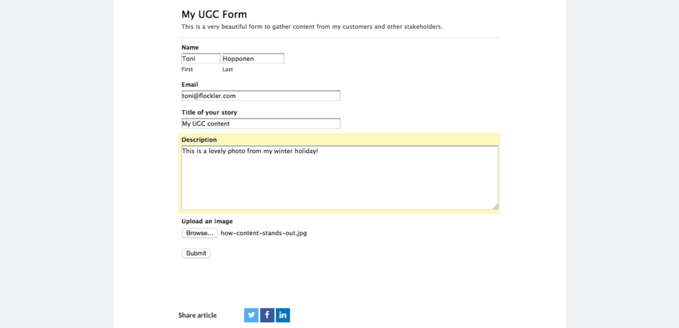
Task: Click the Name field label
Action: click(190, 48)
